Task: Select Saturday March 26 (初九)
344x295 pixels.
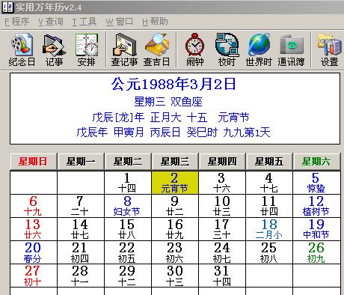Action: click(x=316, y=252)
